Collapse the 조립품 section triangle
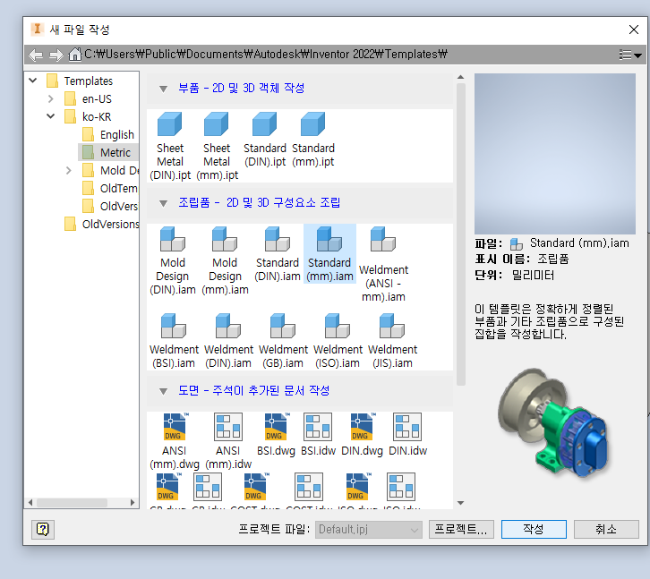Viewport: 650px width, 579px height. 163,203
